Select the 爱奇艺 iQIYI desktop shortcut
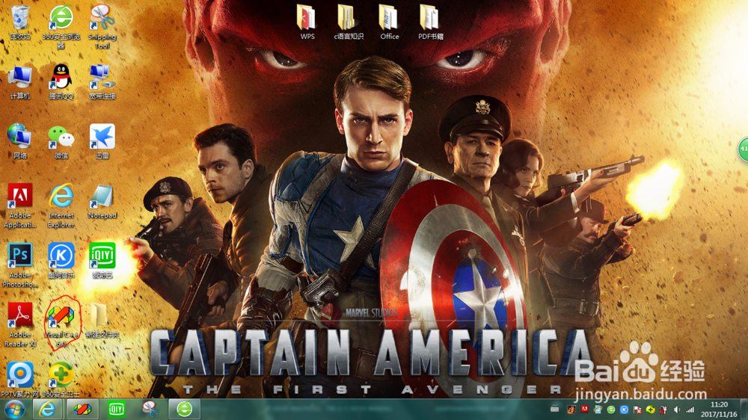Screen dimensions: 748x420 tap(102, 261)
